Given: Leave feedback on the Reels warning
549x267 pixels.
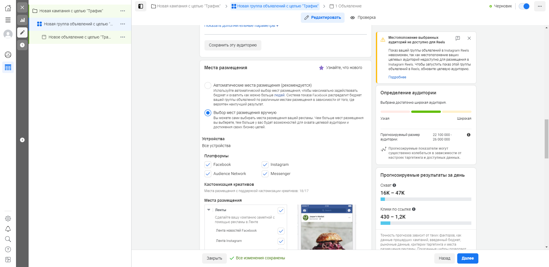Looking at the screenshot, I should tap(458, 38).
